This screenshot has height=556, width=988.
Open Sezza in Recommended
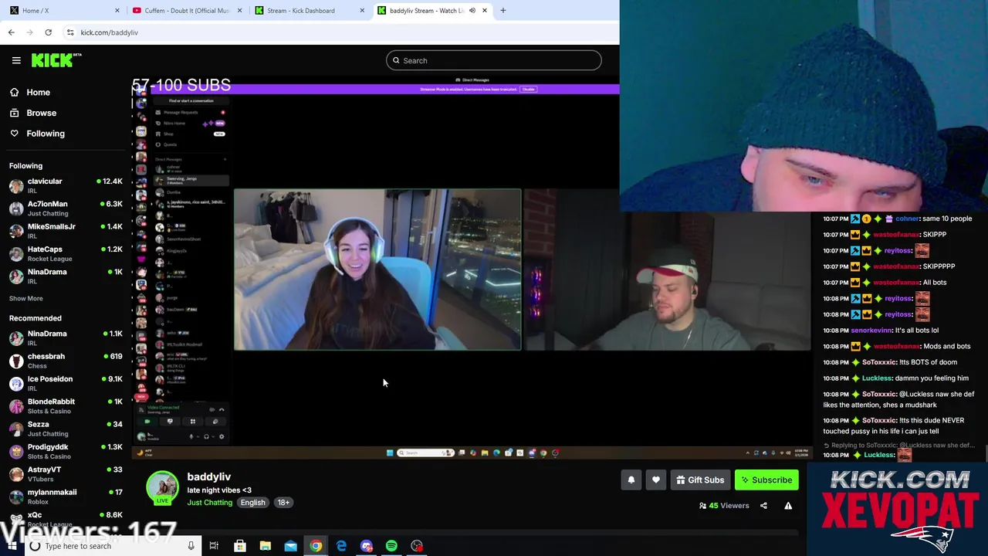pos(66,429)
